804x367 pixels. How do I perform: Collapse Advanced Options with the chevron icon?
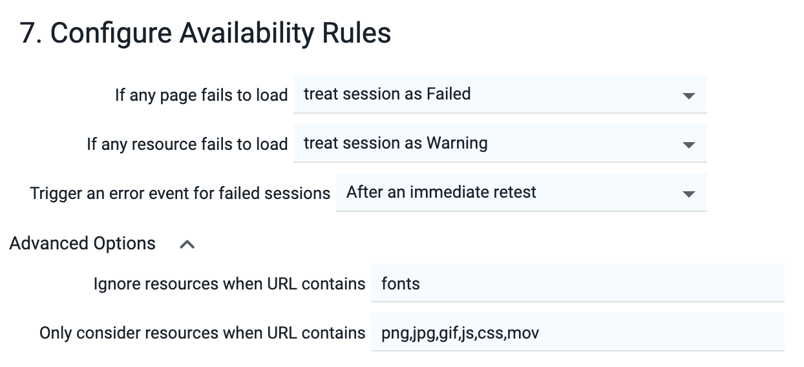[187, 244]
